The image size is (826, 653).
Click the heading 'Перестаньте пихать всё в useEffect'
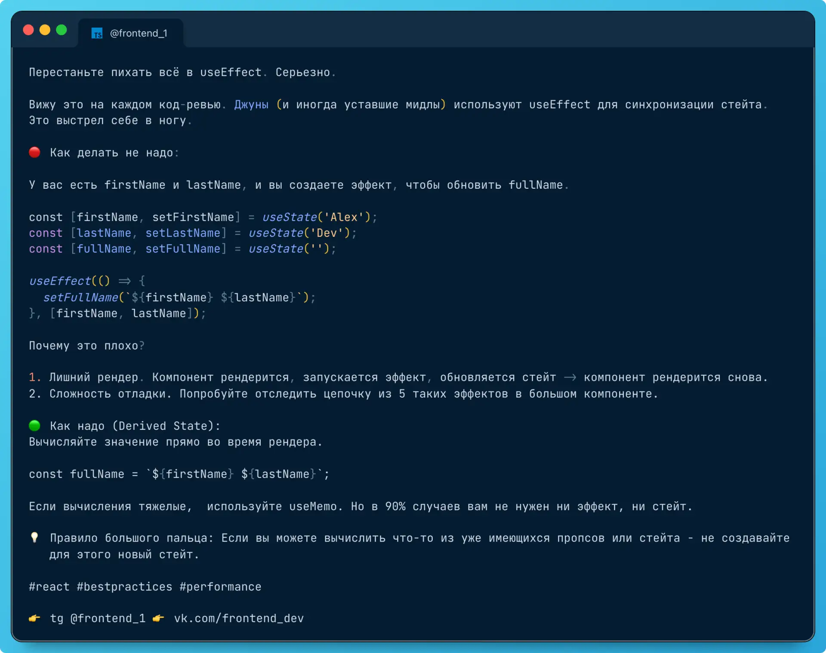[145, 72]
